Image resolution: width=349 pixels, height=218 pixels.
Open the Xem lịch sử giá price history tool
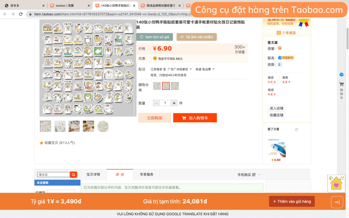coord(154,37)
